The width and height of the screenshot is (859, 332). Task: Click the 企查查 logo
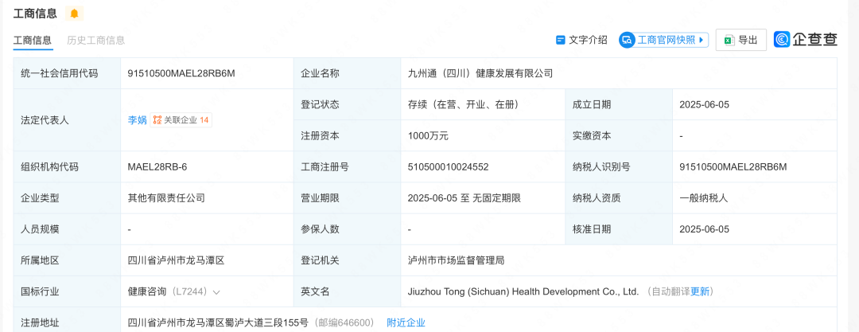tap(805, 40)
